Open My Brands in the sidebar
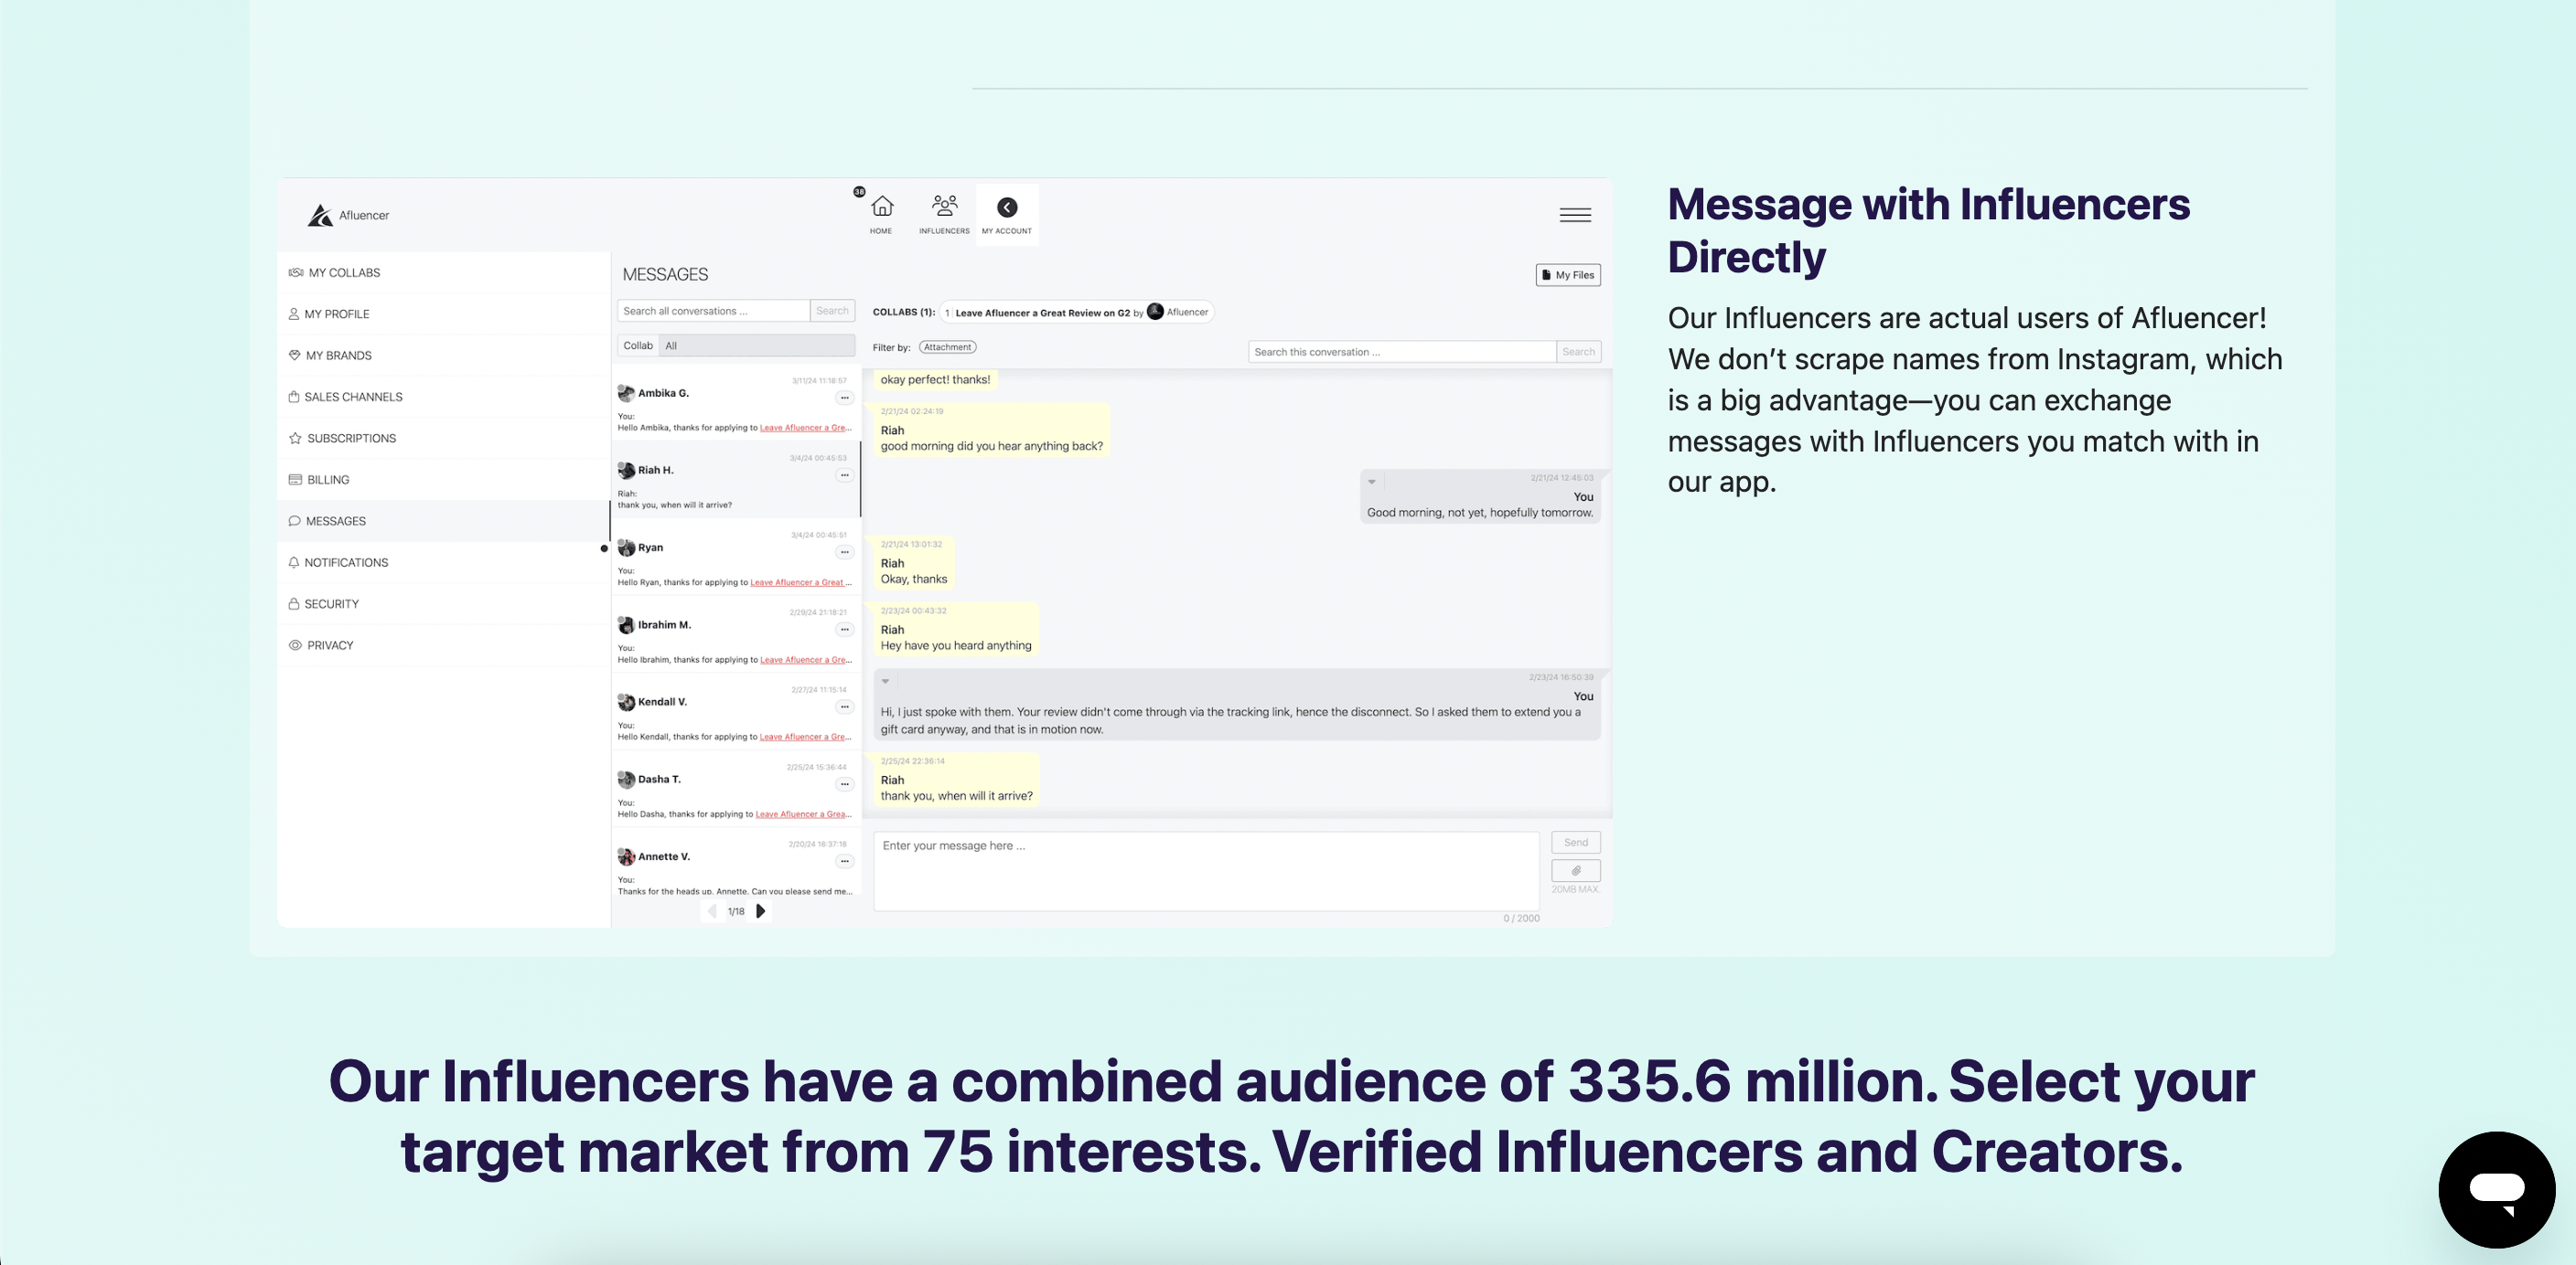This screenshot has width=2576, height=1265. coord(443,356)
